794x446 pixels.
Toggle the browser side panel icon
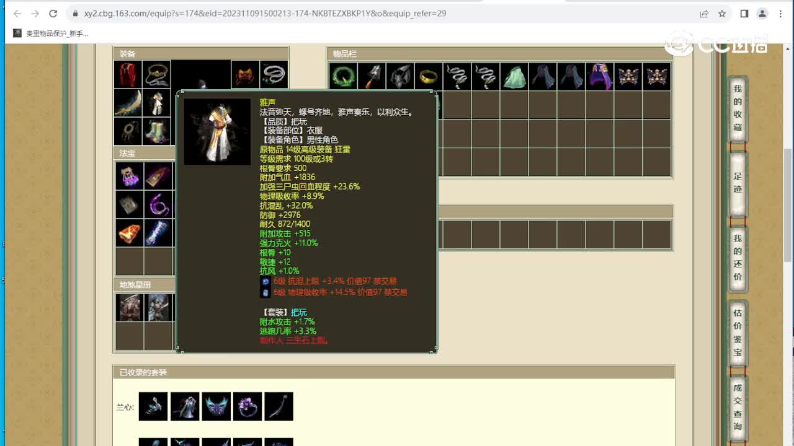744,14
